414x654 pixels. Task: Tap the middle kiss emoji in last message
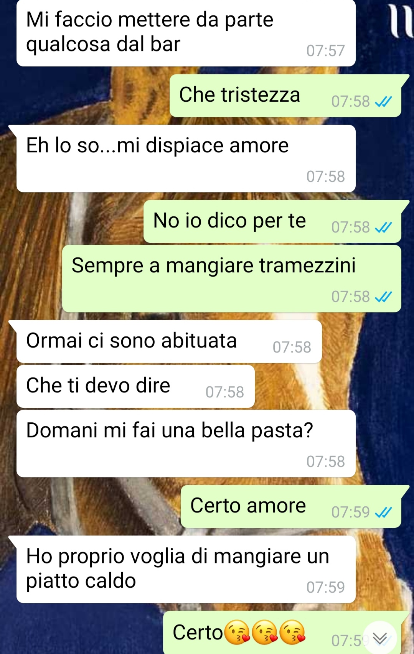point(265,632)
